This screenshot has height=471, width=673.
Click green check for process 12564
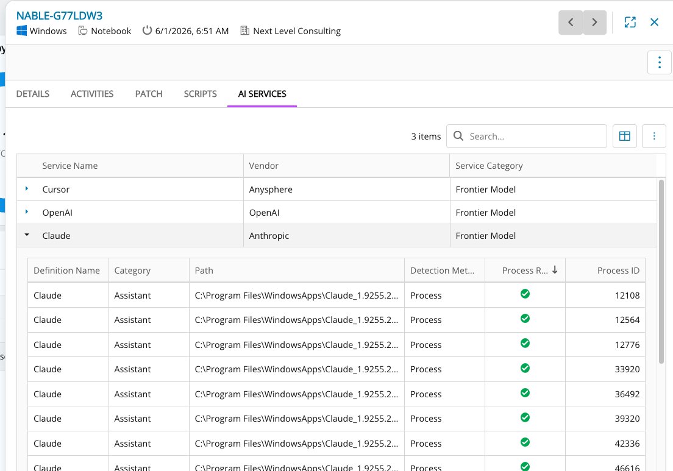[x=525, y=319]
